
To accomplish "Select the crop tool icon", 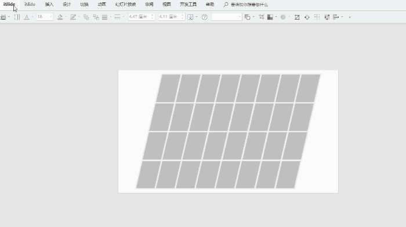I will tap(262, 17).
